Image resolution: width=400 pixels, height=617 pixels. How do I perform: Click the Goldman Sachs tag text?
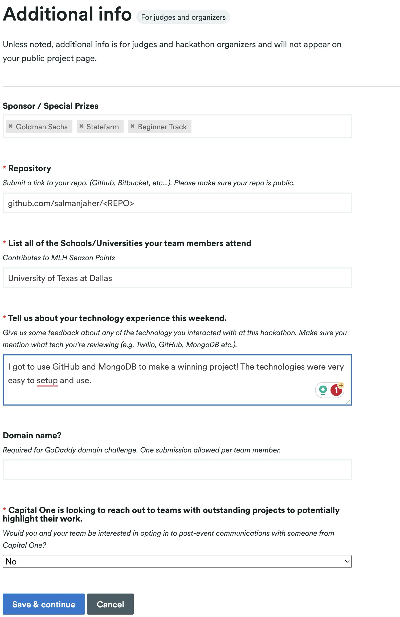pyautogui.click(x=42, y=127)
